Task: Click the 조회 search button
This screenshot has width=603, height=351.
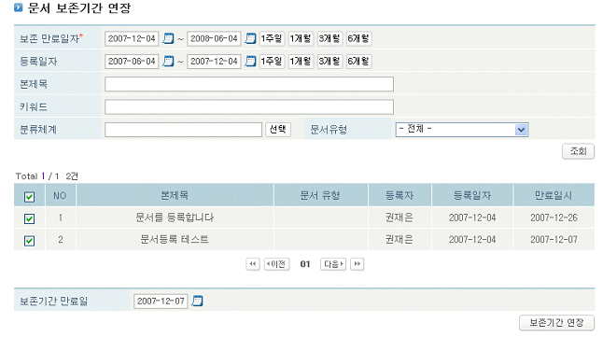Action: point(578,151)
